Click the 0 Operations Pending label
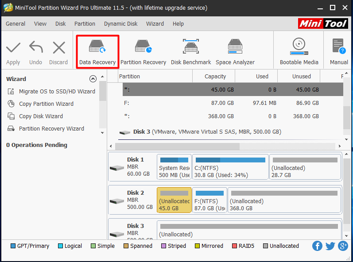This screenshot has height=262, width=353. click(37, 145)
